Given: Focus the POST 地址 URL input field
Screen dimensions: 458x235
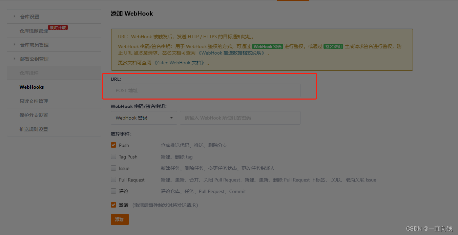Looking at the screenshot, I should click(x=206, y=90).
